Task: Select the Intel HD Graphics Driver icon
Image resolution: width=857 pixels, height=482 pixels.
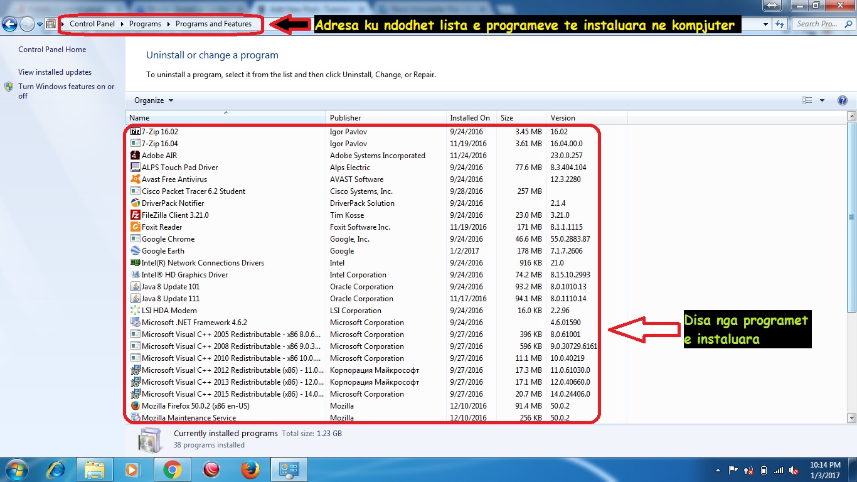Action: click(136, 275)
